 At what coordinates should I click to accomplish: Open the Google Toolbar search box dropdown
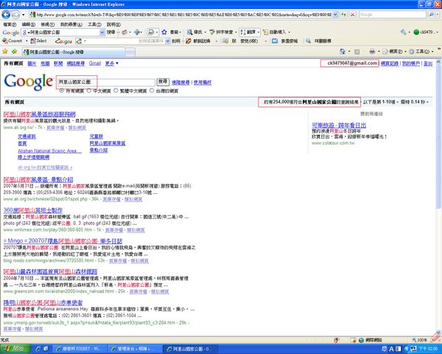pos(102,32)
